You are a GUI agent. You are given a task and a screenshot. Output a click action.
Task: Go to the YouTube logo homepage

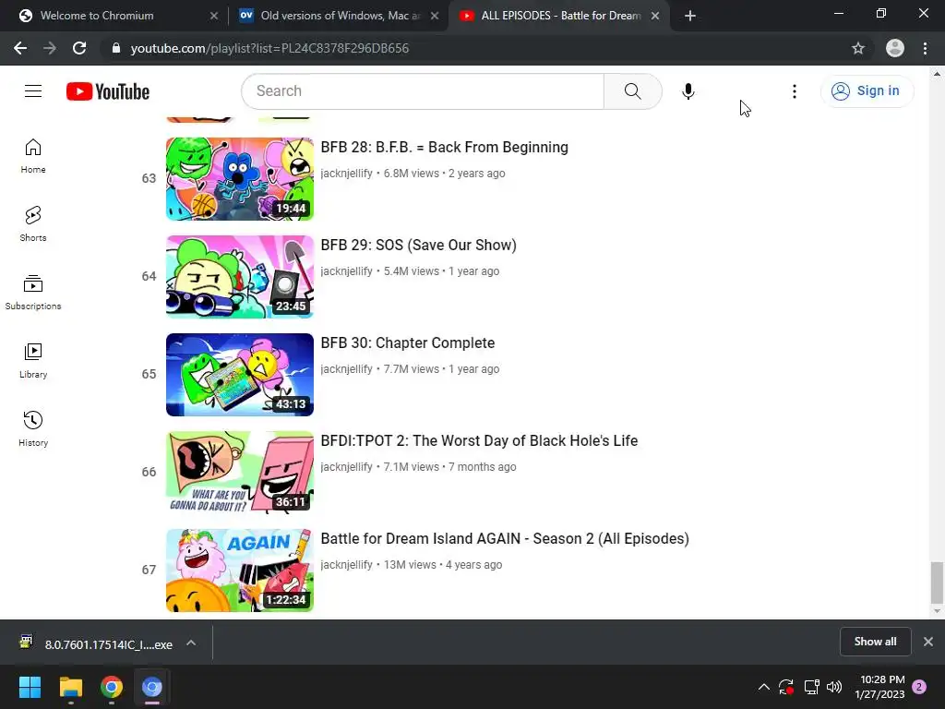(108, 91)
